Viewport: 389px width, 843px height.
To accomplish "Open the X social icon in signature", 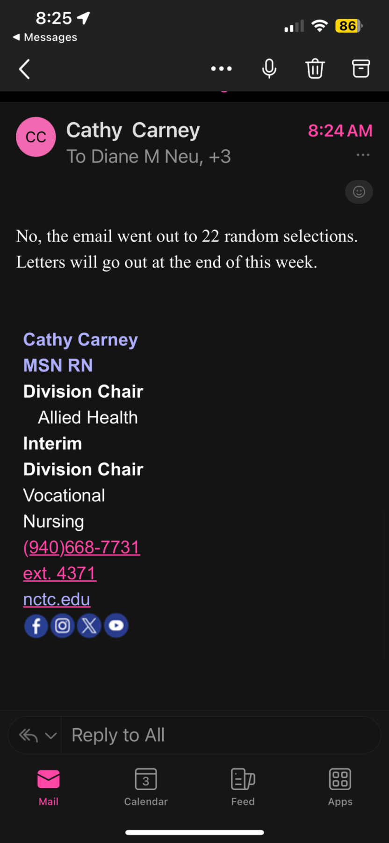I will pos(89,626).
